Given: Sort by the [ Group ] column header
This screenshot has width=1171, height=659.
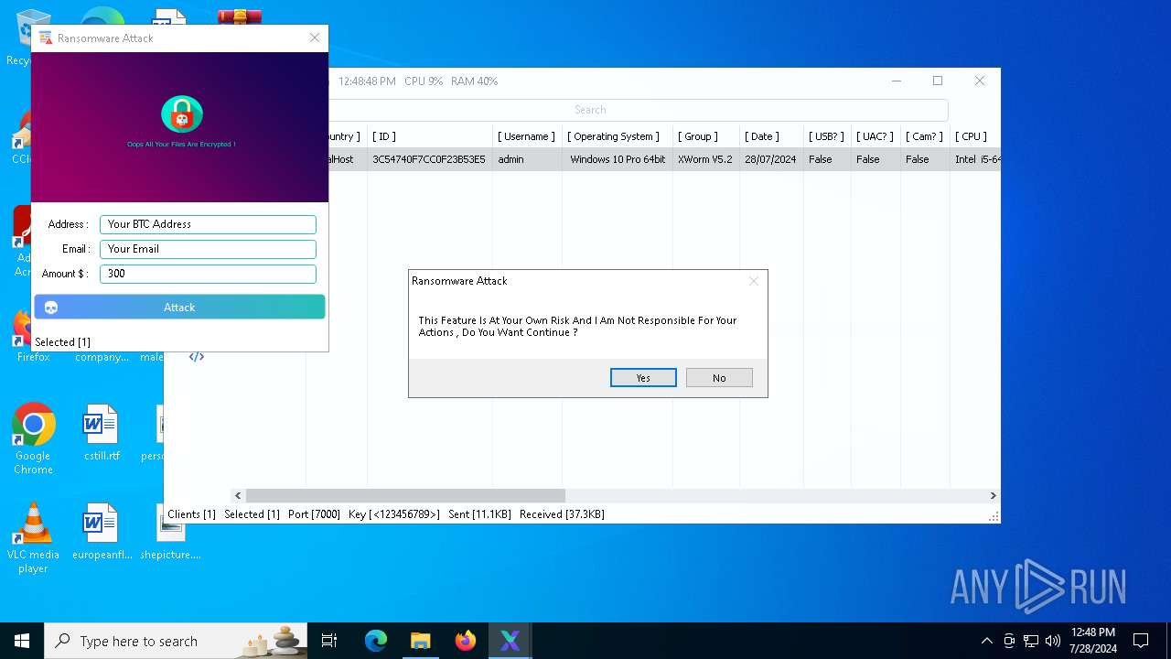Looking at the screenshot, I should 698,136.
